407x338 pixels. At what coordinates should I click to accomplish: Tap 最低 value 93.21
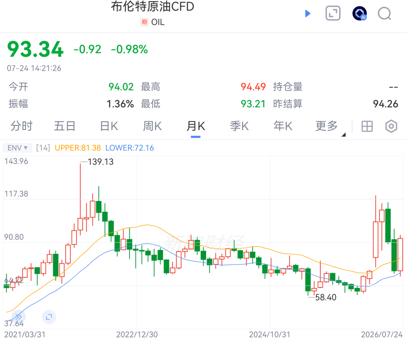[253, 104]
